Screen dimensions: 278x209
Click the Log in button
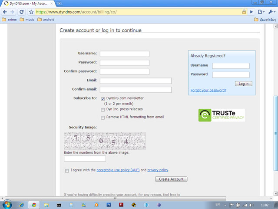tap(244, 84)
